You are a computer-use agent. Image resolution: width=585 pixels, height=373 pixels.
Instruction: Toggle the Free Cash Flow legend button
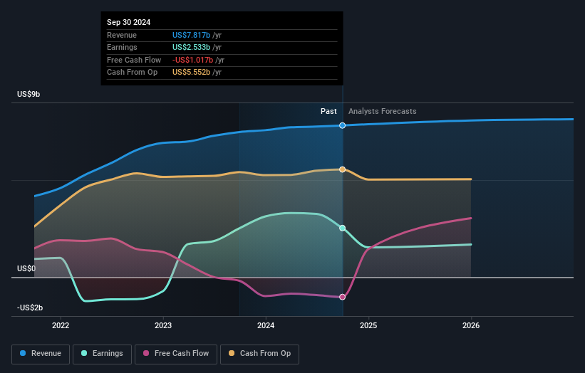176,354
